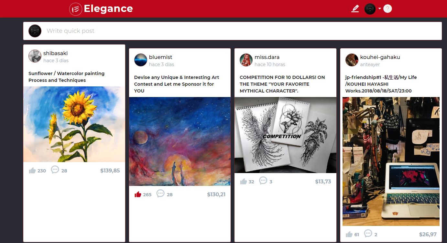This screenshot has width=447, height=243.
Task: Show payout details for $139,85
Action: pos(110,170)
